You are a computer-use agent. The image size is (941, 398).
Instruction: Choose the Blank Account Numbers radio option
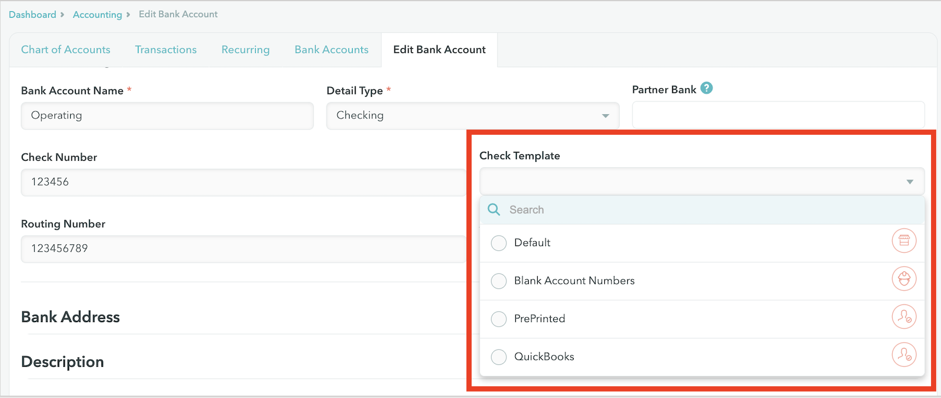(x=499, y=281)
